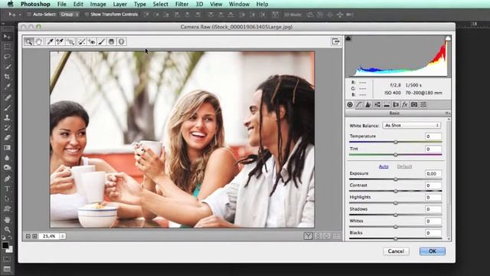Viewport: 490px width, 276px height.
Task: Select the White Balance eyedropper tool
Action: pos(50,41)
